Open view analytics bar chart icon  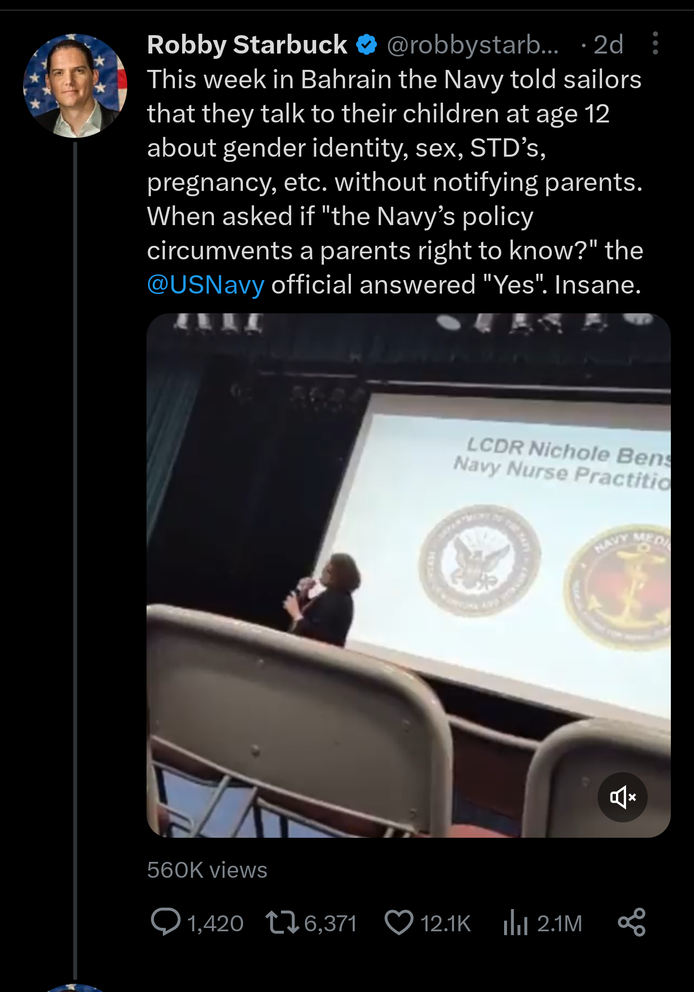515,923
